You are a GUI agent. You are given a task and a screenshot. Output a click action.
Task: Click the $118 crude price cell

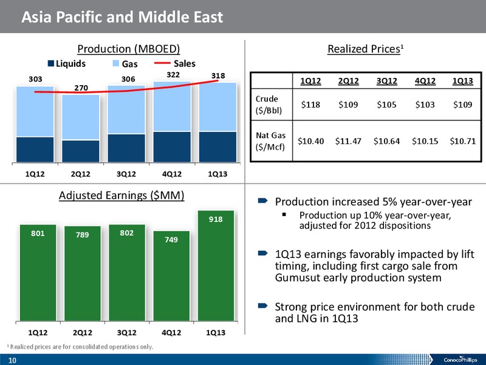[x=310, y=105]
